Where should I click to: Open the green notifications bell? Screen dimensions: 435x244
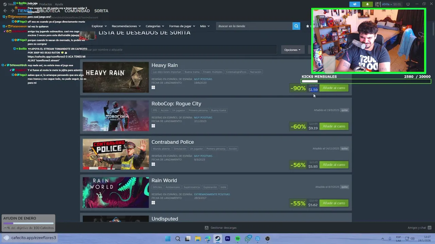pos(367,4)
